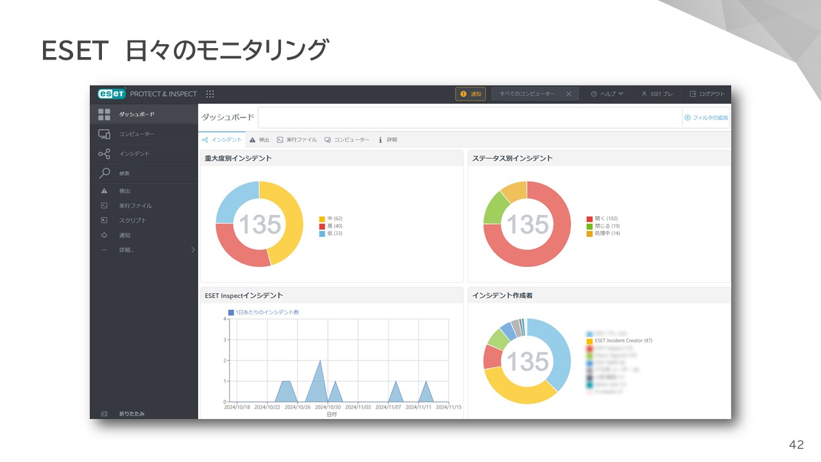Switch to the 検出 tab
821x462 pixels.
[x=260, y=140]
